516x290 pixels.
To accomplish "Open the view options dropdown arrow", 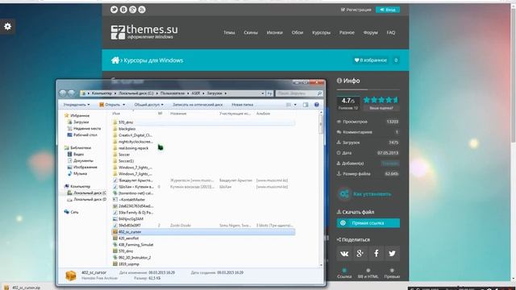I will tap(295, 105).
